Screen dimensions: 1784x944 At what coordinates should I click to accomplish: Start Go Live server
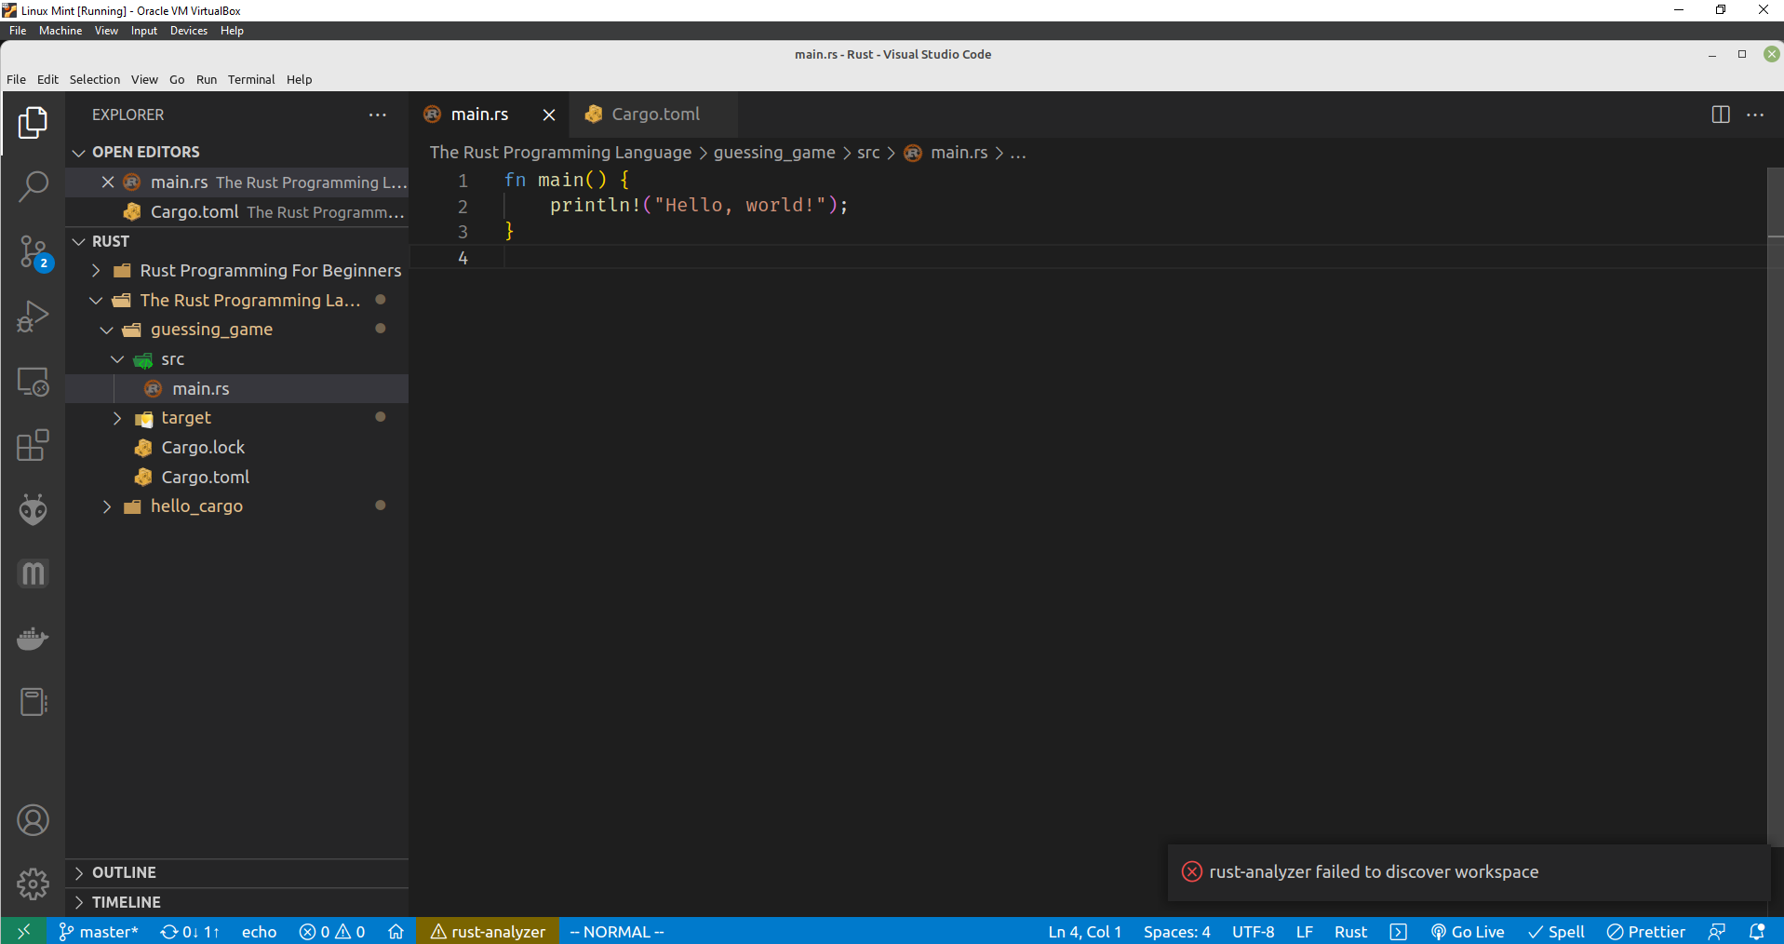click(x=1468, y=931)
